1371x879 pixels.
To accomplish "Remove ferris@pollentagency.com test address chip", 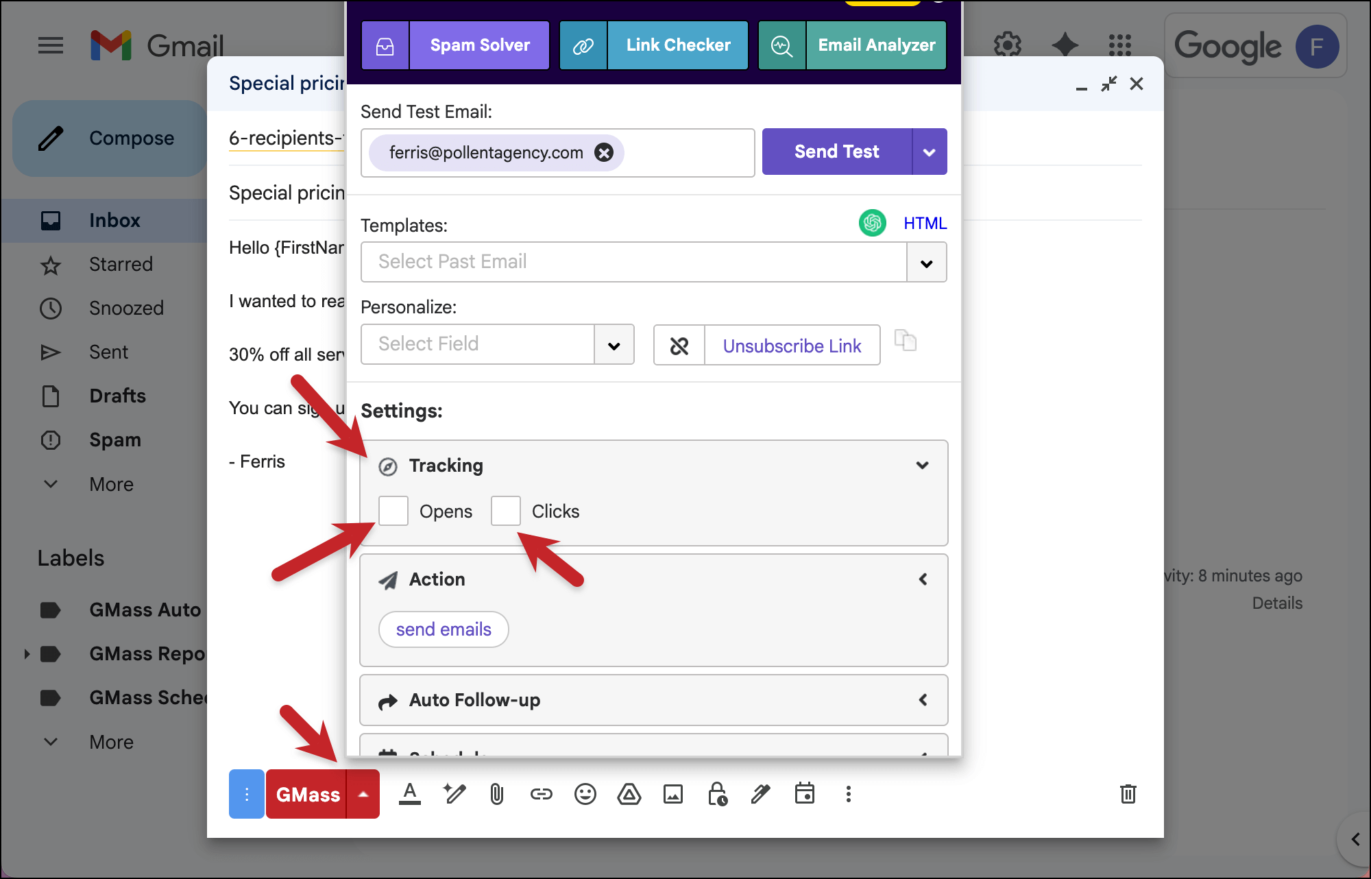I will [x=603, y=152].
